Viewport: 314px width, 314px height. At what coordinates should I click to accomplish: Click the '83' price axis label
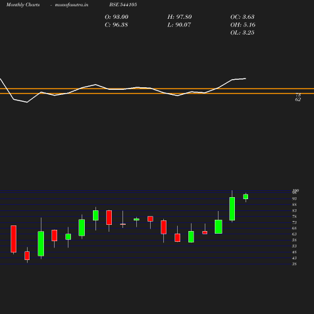(x=295, y=210)
